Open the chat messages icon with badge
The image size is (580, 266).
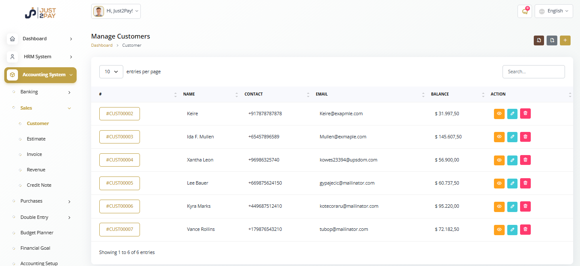pyautogui.click(x=524, y=11)
